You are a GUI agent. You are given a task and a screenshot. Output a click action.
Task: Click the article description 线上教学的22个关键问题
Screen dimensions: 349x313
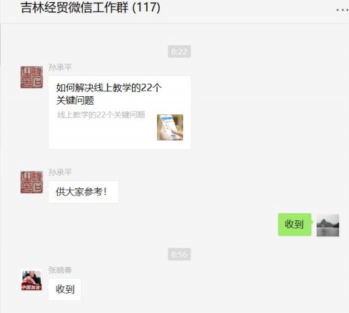101,115
